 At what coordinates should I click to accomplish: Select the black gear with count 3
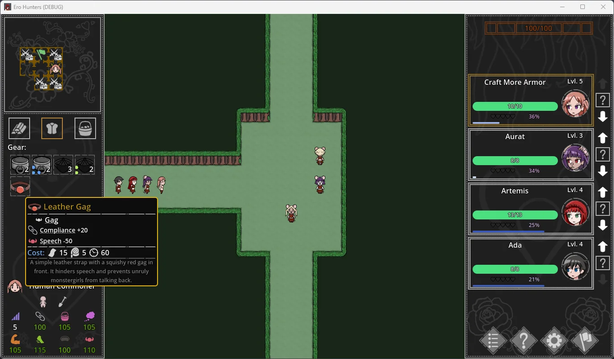point(63,165)
